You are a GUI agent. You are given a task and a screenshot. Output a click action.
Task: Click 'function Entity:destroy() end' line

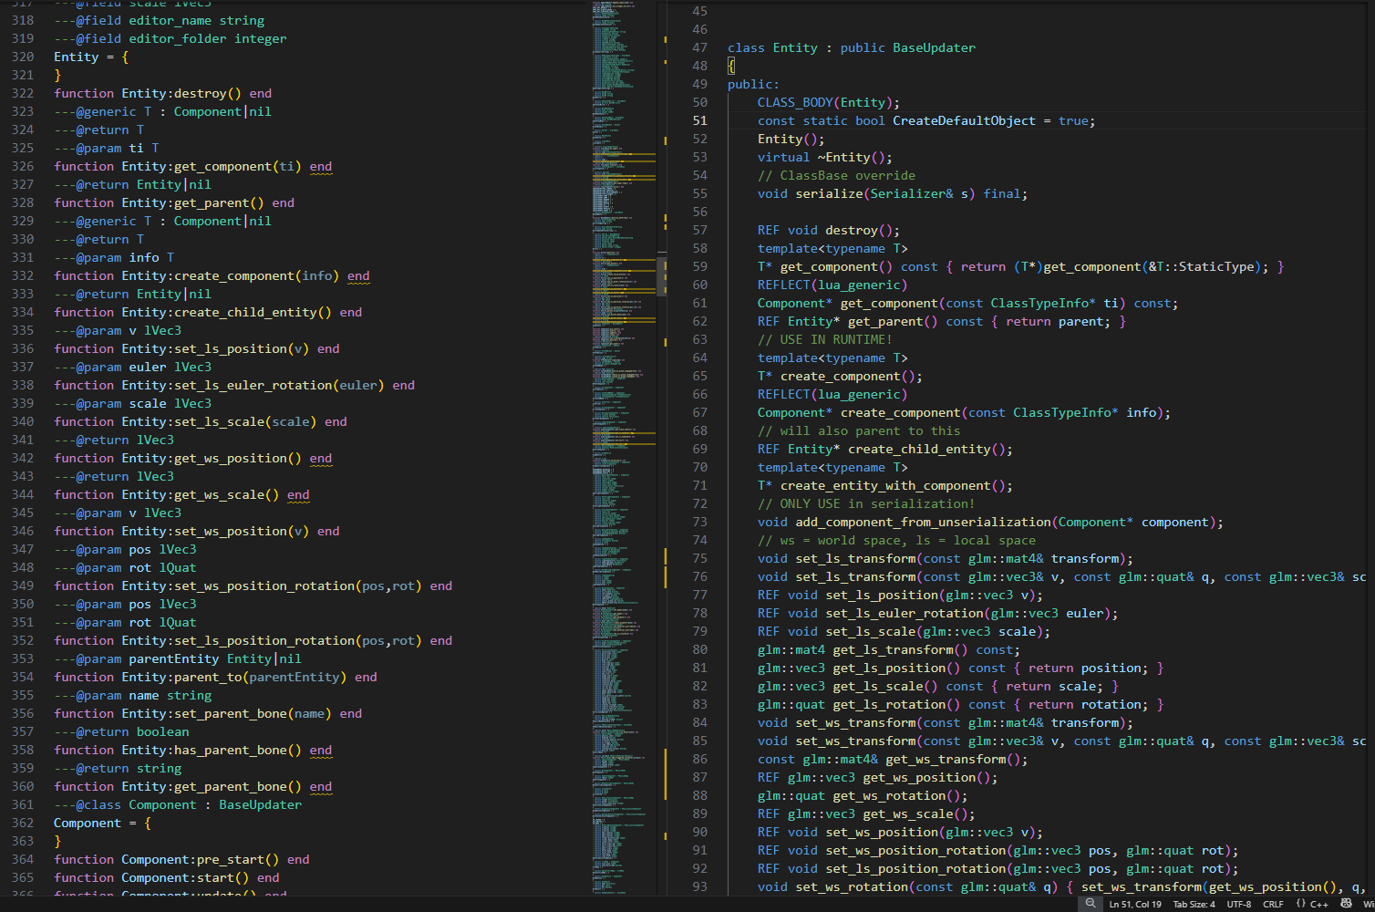pyautogui.click(x=163, y=93)
